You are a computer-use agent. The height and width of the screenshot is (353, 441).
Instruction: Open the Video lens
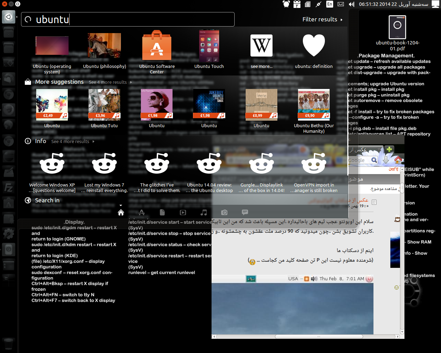(x=183, y=213)
